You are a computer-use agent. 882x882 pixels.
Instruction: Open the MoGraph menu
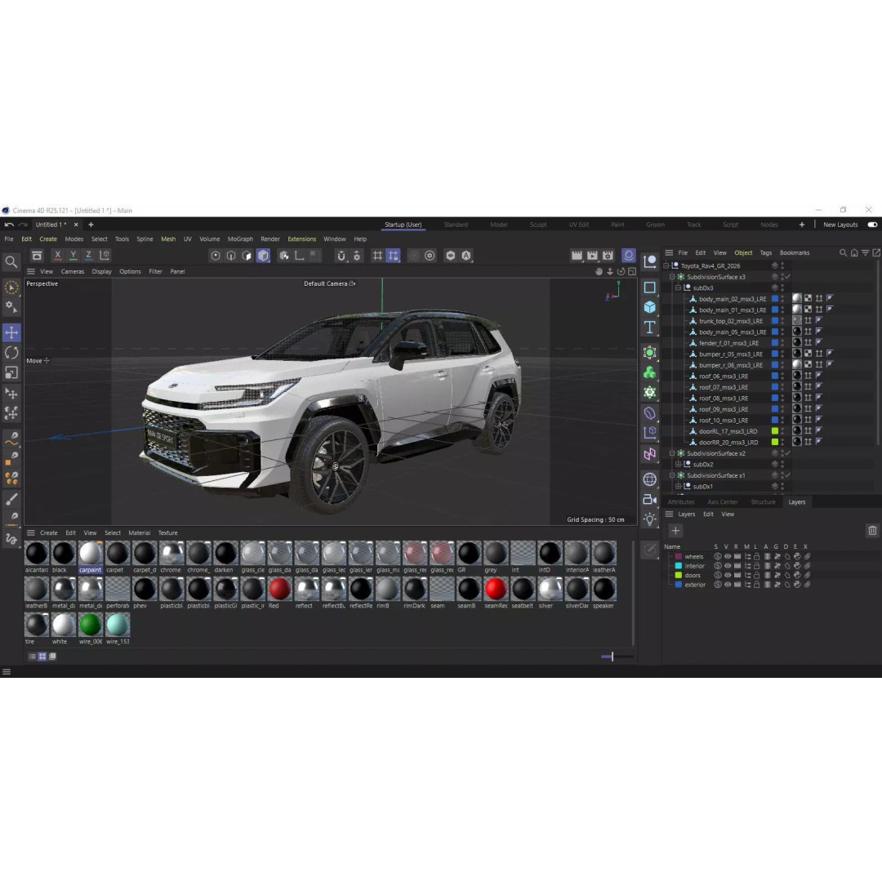tap(240, 239)
